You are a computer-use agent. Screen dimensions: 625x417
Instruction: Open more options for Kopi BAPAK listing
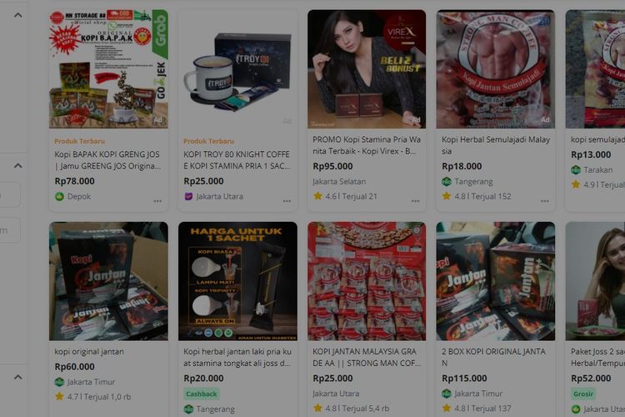pos(157,201)
